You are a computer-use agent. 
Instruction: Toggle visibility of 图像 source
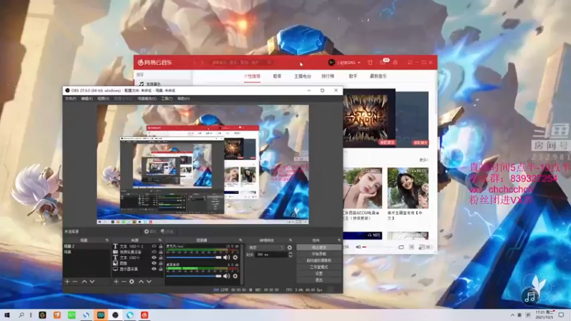click(x=153, y=263)
